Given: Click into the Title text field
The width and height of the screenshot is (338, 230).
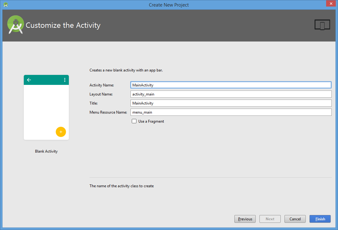Looking at the screenshot, I should (x=231, y=103).
